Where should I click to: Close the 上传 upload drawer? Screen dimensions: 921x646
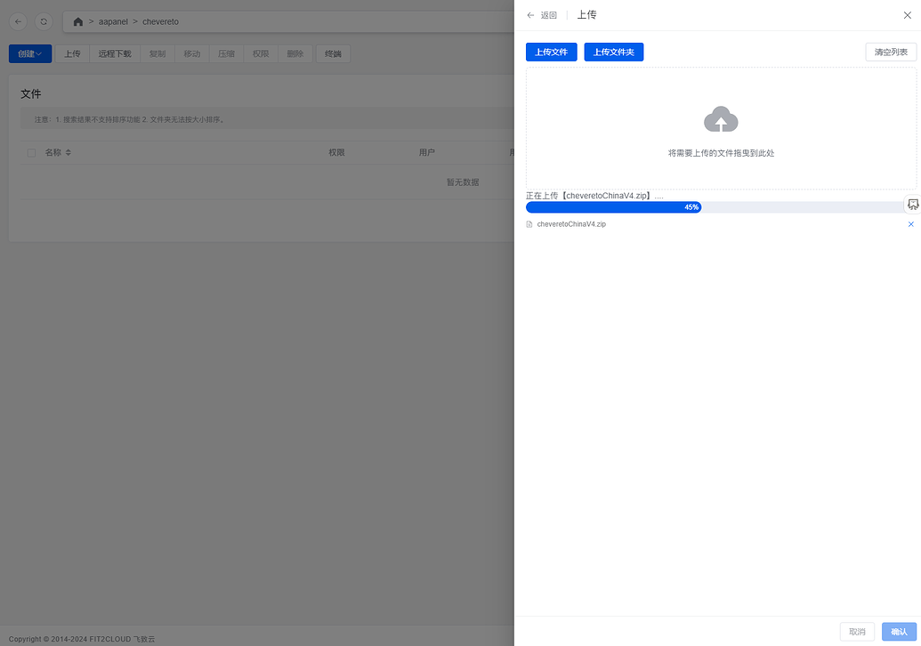point(907,15)
